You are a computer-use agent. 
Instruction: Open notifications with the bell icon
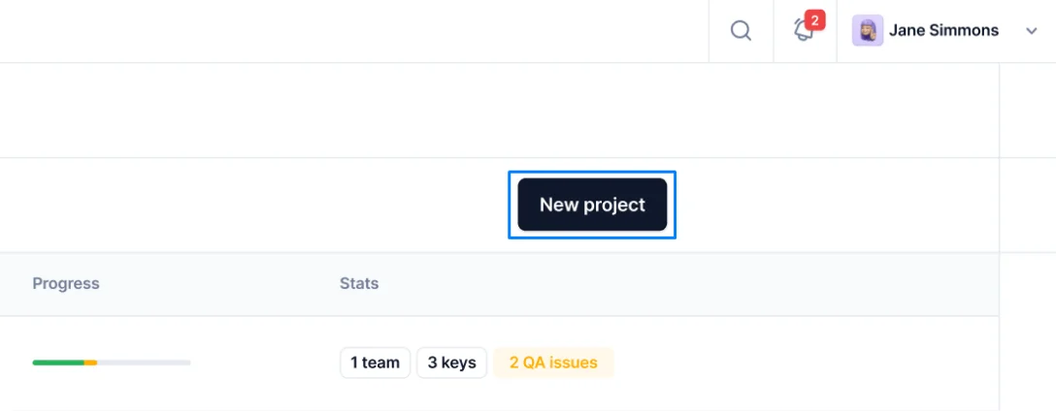coord(803,32)
